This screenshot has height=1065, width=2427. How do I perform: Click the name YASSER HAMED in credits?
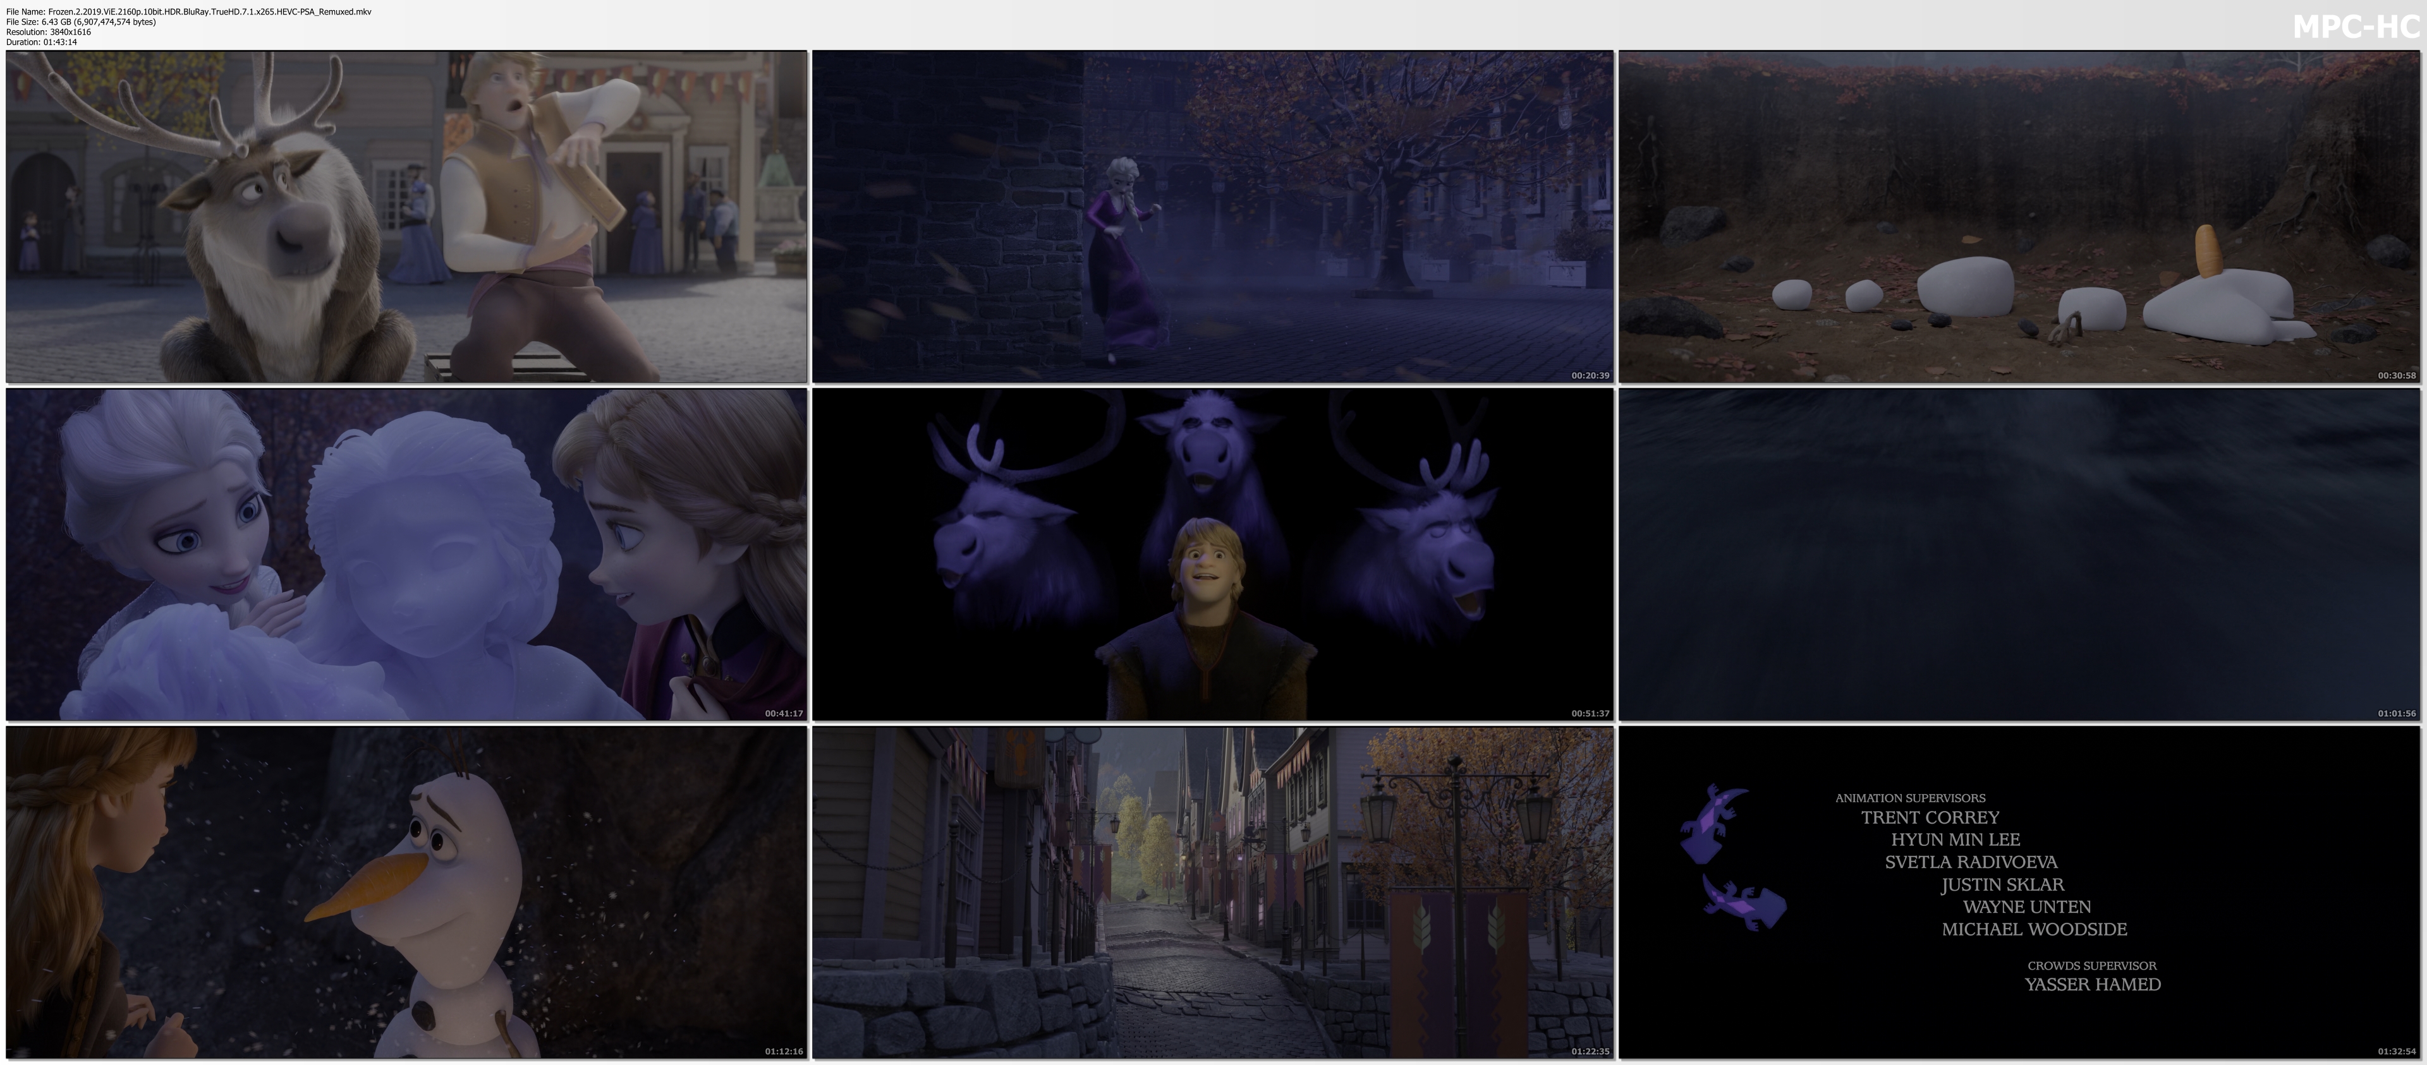click(x=2093, y=985)
